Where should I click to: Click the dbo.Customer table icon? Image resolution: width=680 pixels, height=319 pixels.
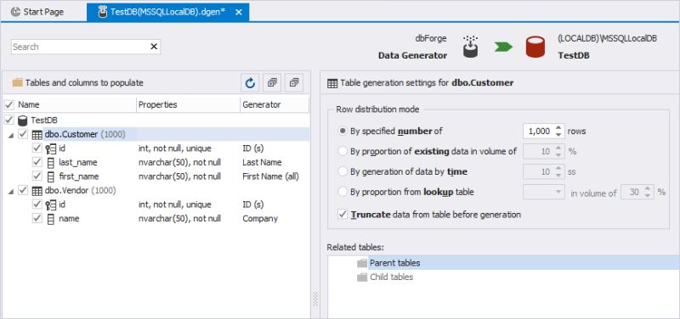point(37,135)
